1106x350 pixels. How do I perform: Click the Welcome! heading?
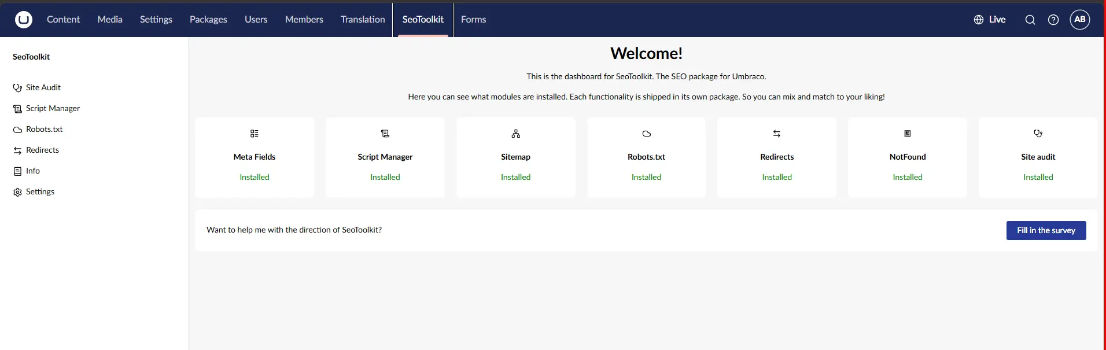[x=647, y=53]
